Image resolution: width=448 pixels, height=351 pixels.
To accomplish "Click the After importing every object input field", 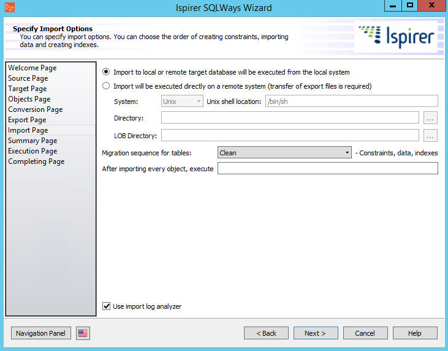I will coord(327,169).
